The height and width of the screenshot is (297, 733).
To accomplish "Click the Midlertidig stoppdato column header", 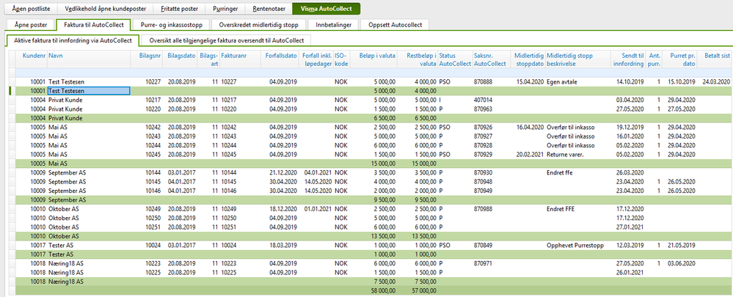I will (528, 59).
